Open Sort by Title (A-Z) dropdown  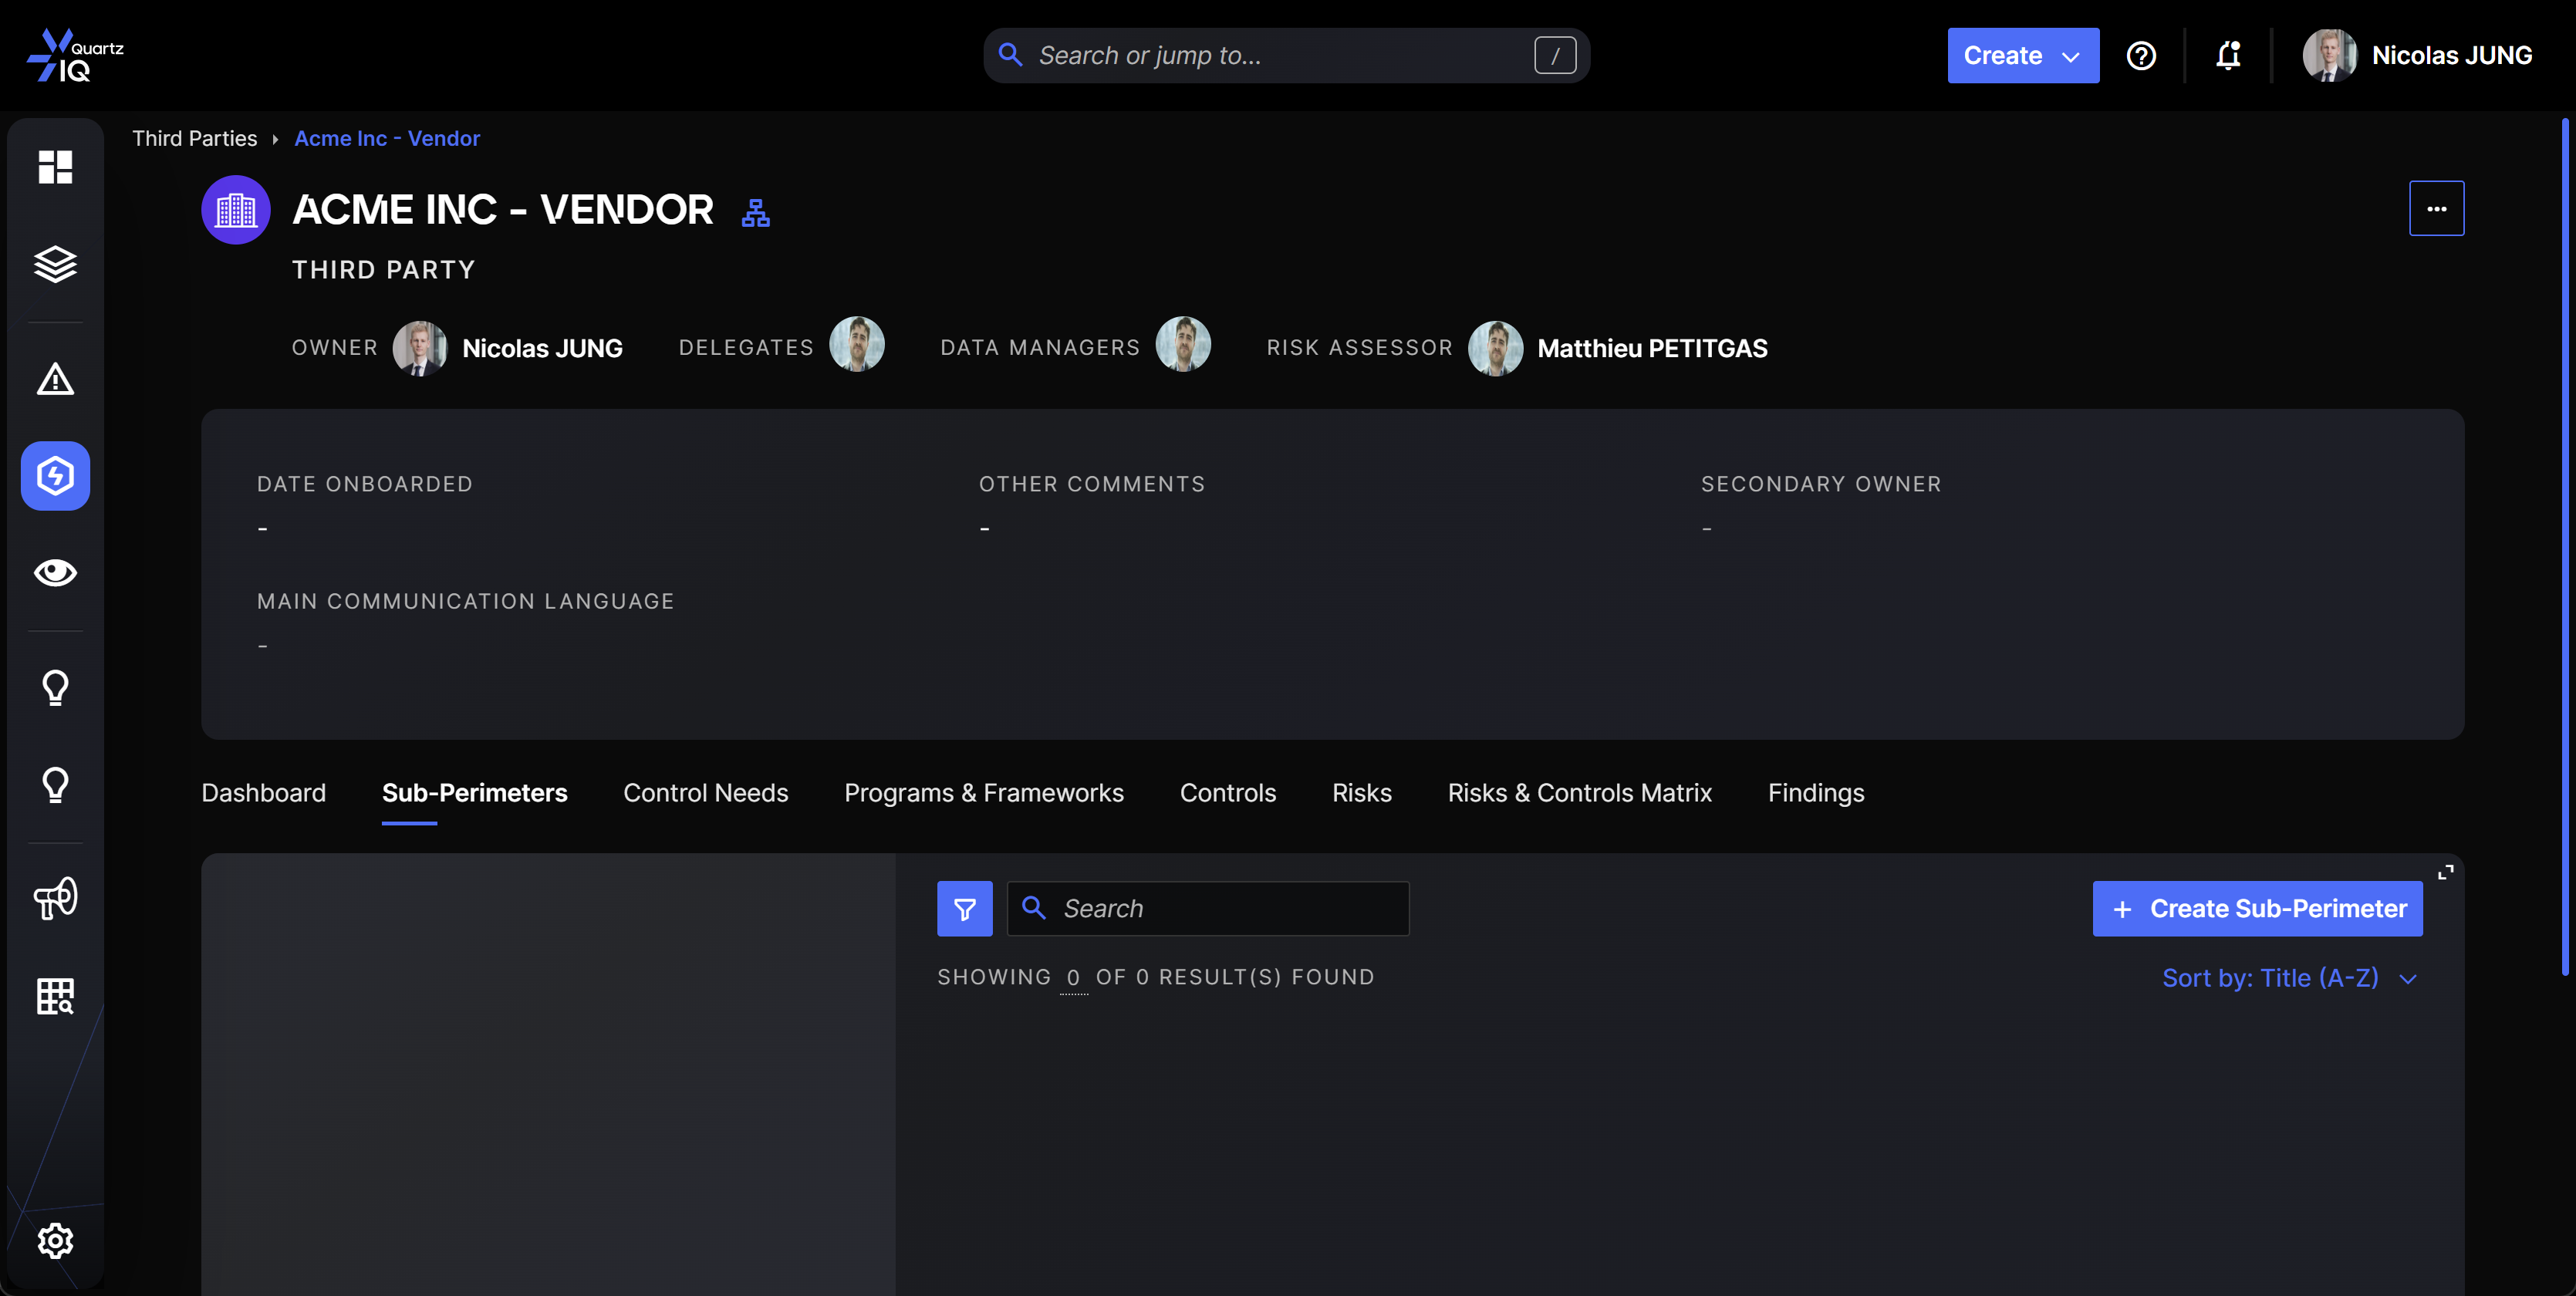pyautogui.click(x=2288, y=977)
